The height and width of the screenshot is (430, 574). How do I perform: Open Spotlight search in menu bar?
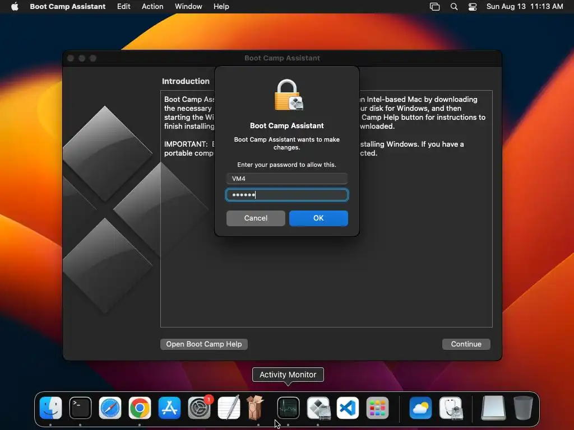pos(454,7)
